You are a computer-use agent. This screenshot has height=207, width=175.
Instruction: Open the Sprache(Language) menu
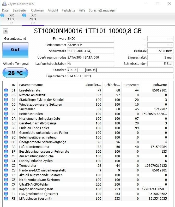(102, 10)
